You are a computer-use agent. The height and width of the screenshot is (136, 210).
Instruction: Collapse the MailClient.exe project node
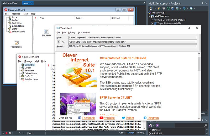click(149, 16)
